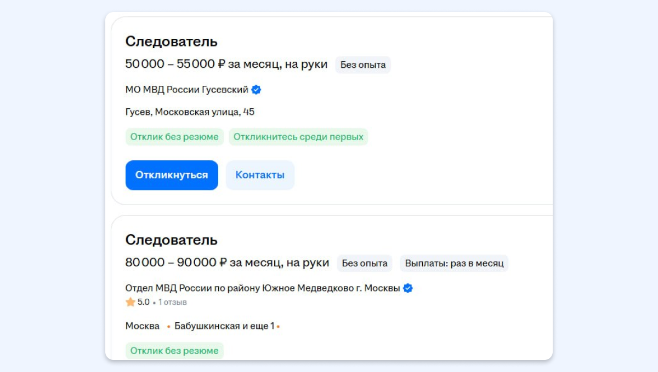Open the first Следователь vacancy title
The width and height of the screenshot is (658, 372).
[x=171, y=41]
